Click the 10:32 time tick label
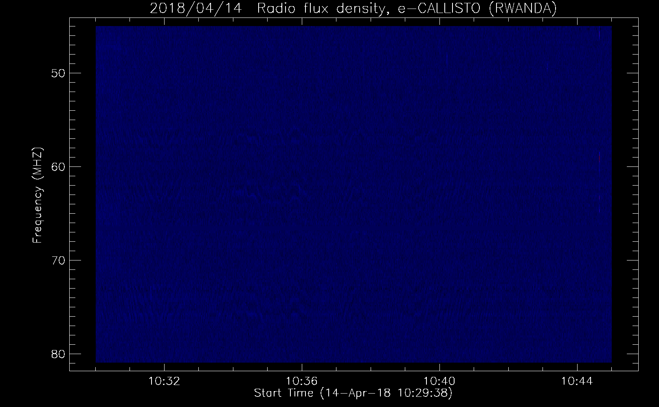Screen dimensions: 659x407 pos(164,381)
